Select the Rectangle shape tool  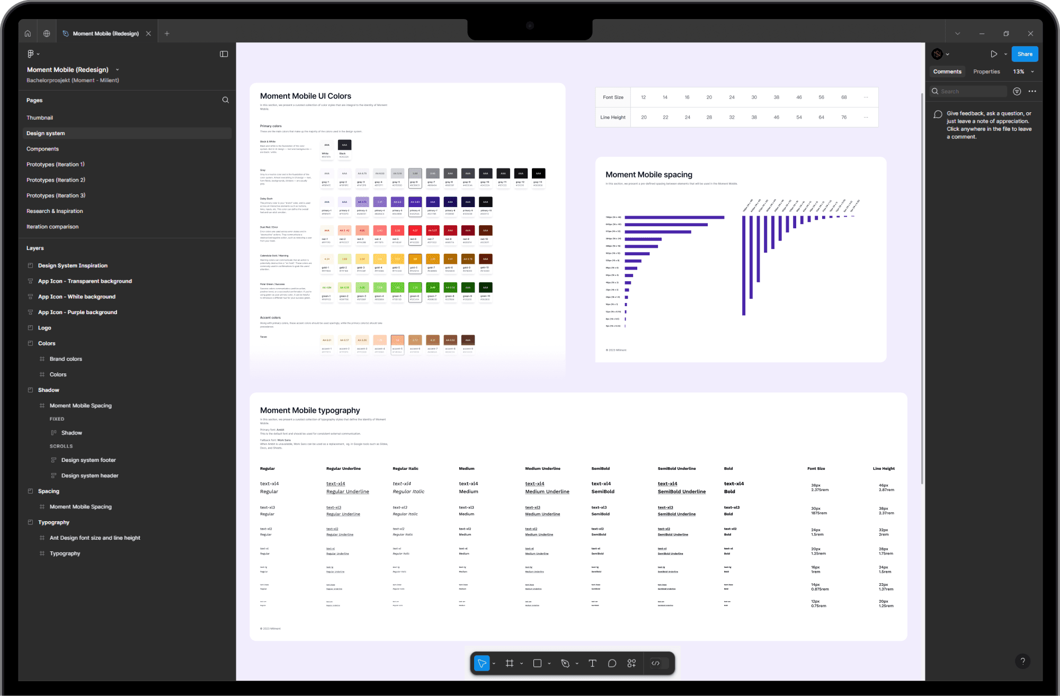(x=537, y=663)
